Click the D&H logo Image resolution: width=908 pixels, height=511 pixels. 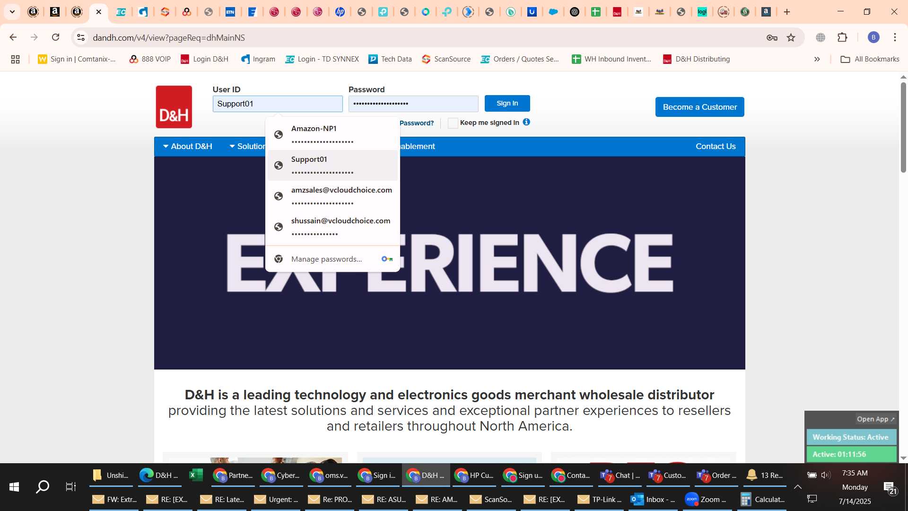[174, 107]
